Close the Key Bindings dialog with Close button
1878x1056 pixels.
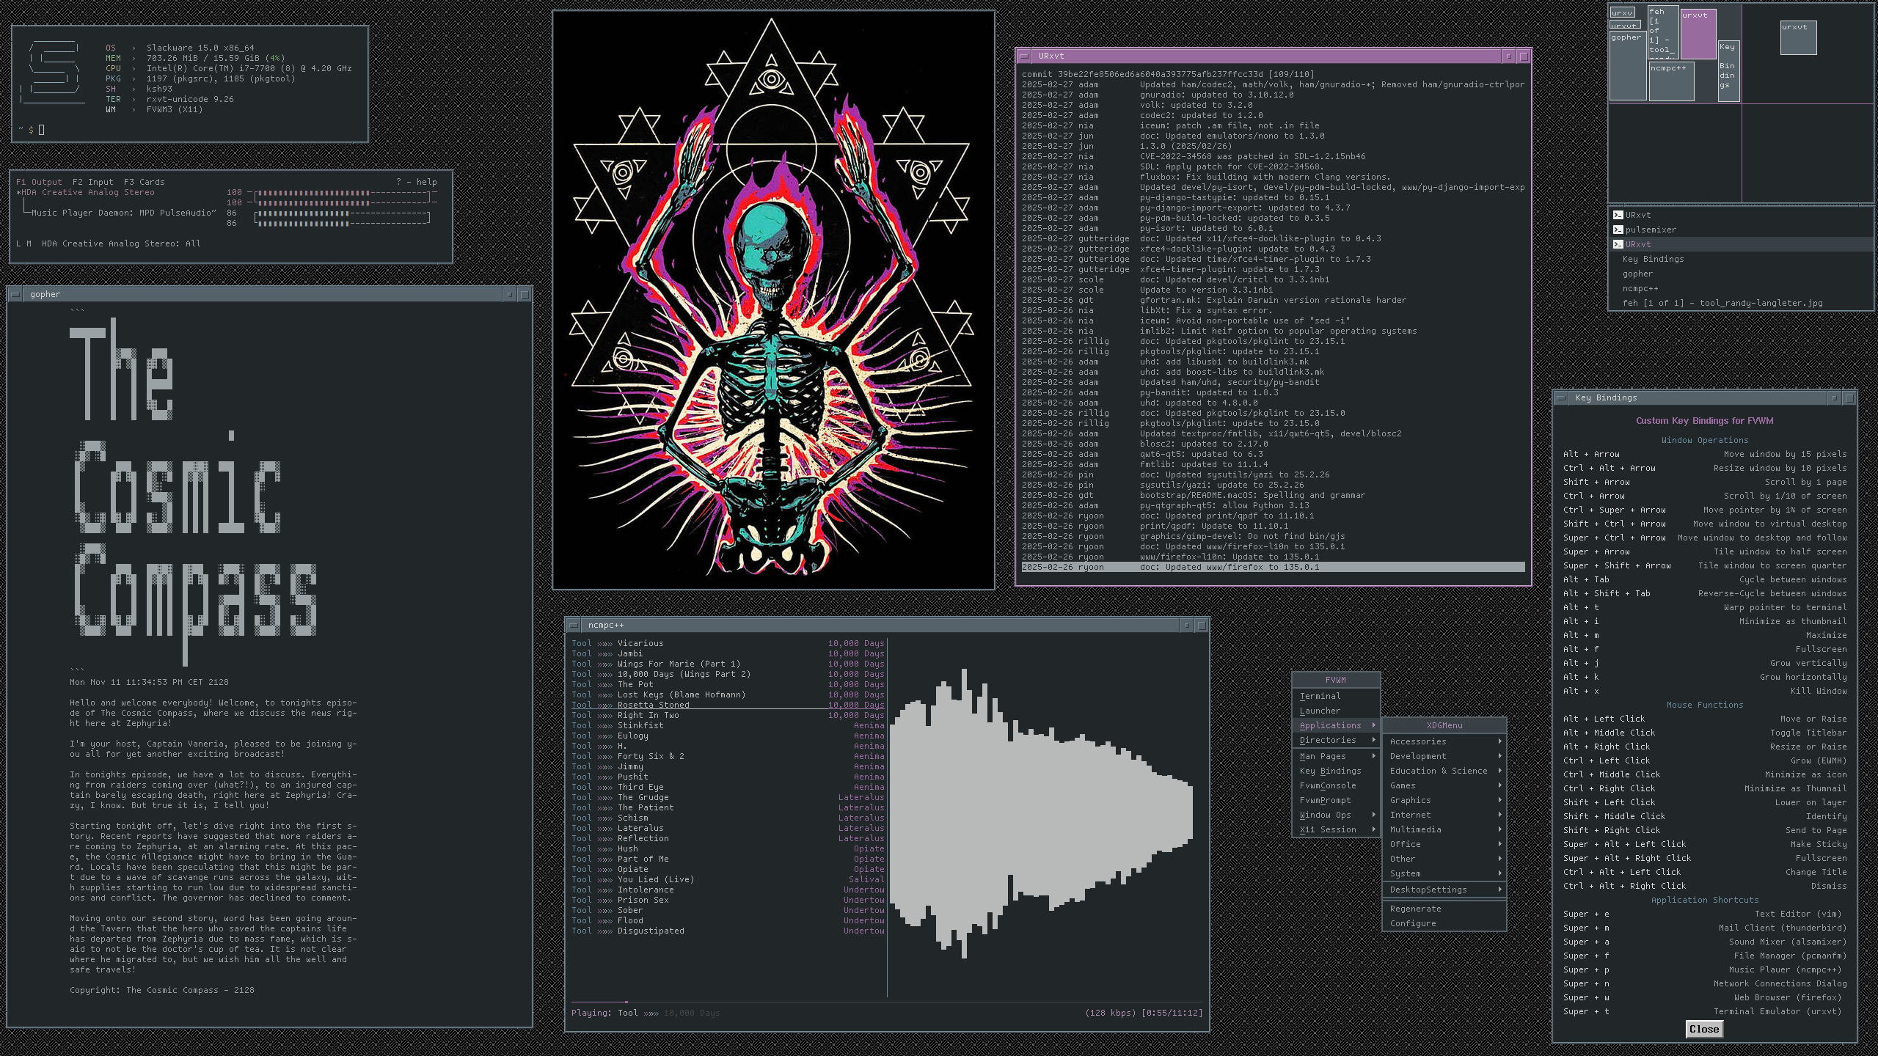[x=1703, y=1029]
